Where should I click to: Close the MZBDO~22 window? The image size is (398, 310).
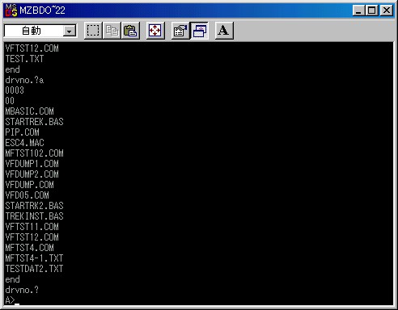pos(387,10)
